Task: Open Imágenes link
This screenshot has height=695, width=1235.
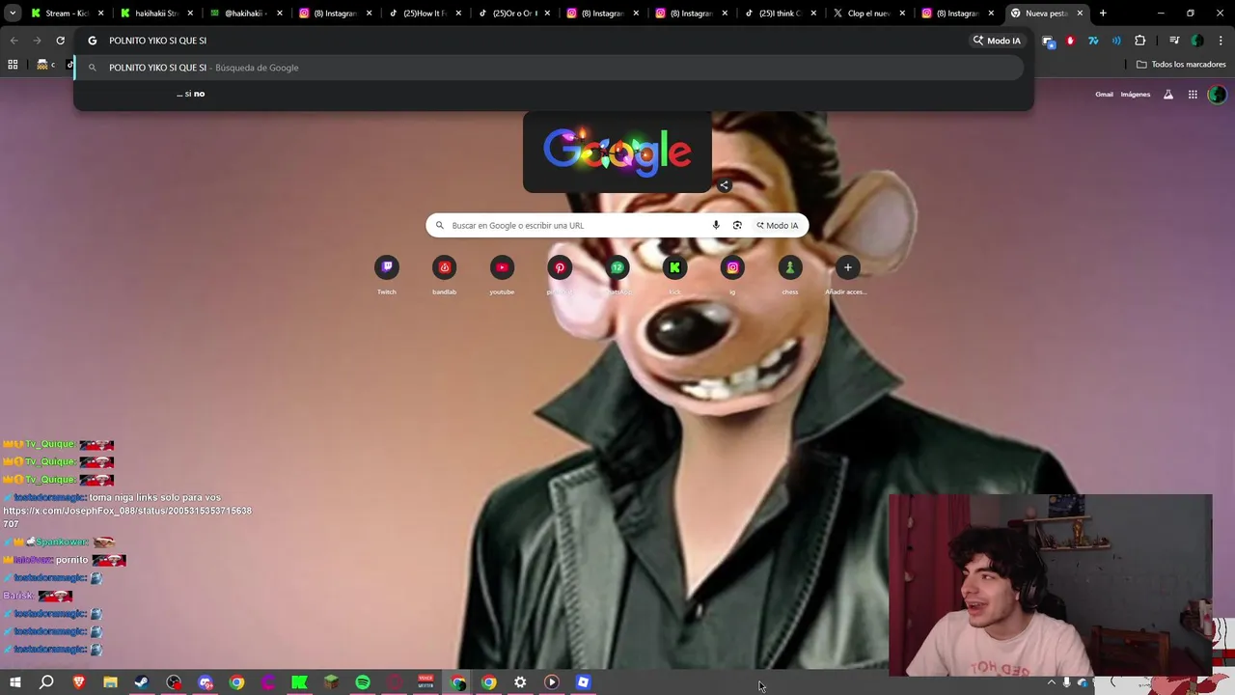Action: coord(1136,95)
